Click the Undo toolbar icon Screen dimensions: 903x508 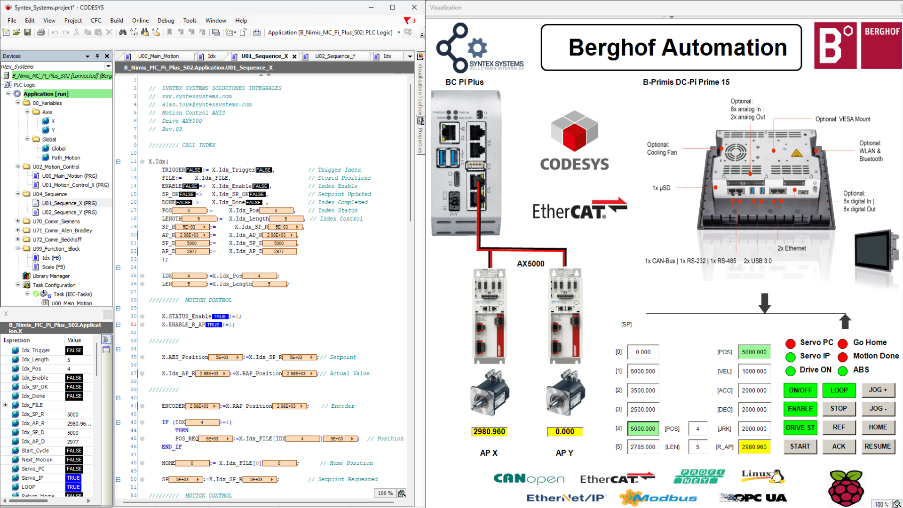55,32
